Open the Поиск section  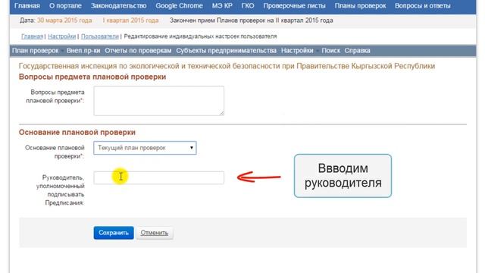[330, 51]
